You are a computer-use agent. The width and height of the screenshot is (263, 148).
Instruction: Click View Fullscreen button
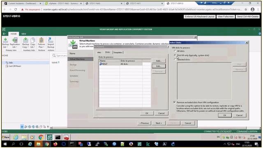[x=226, y=16]
